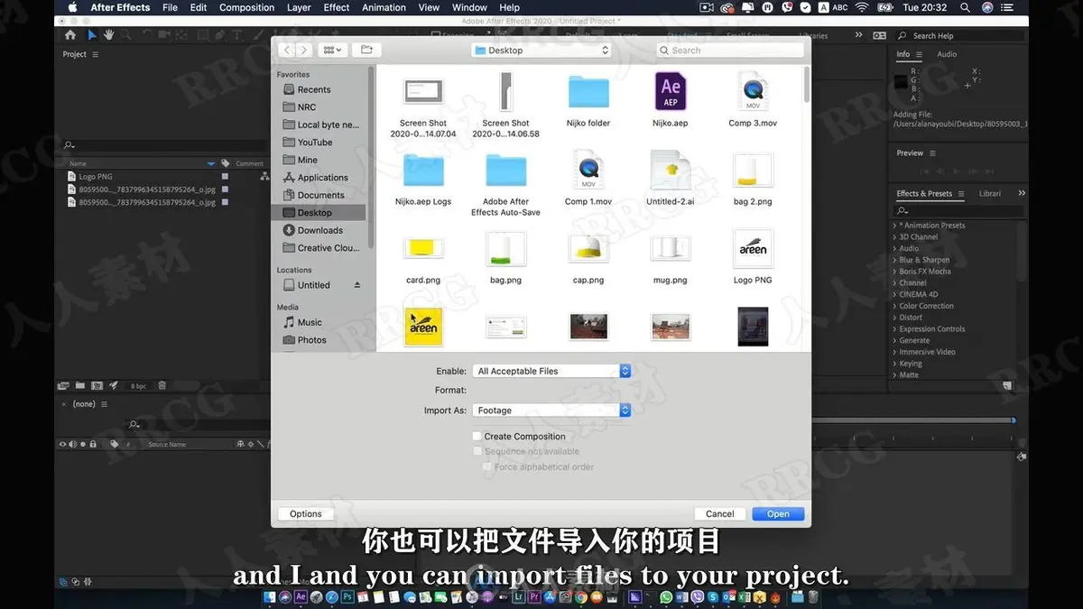Open the Enable All Acceptable Files dropdown

551,371
